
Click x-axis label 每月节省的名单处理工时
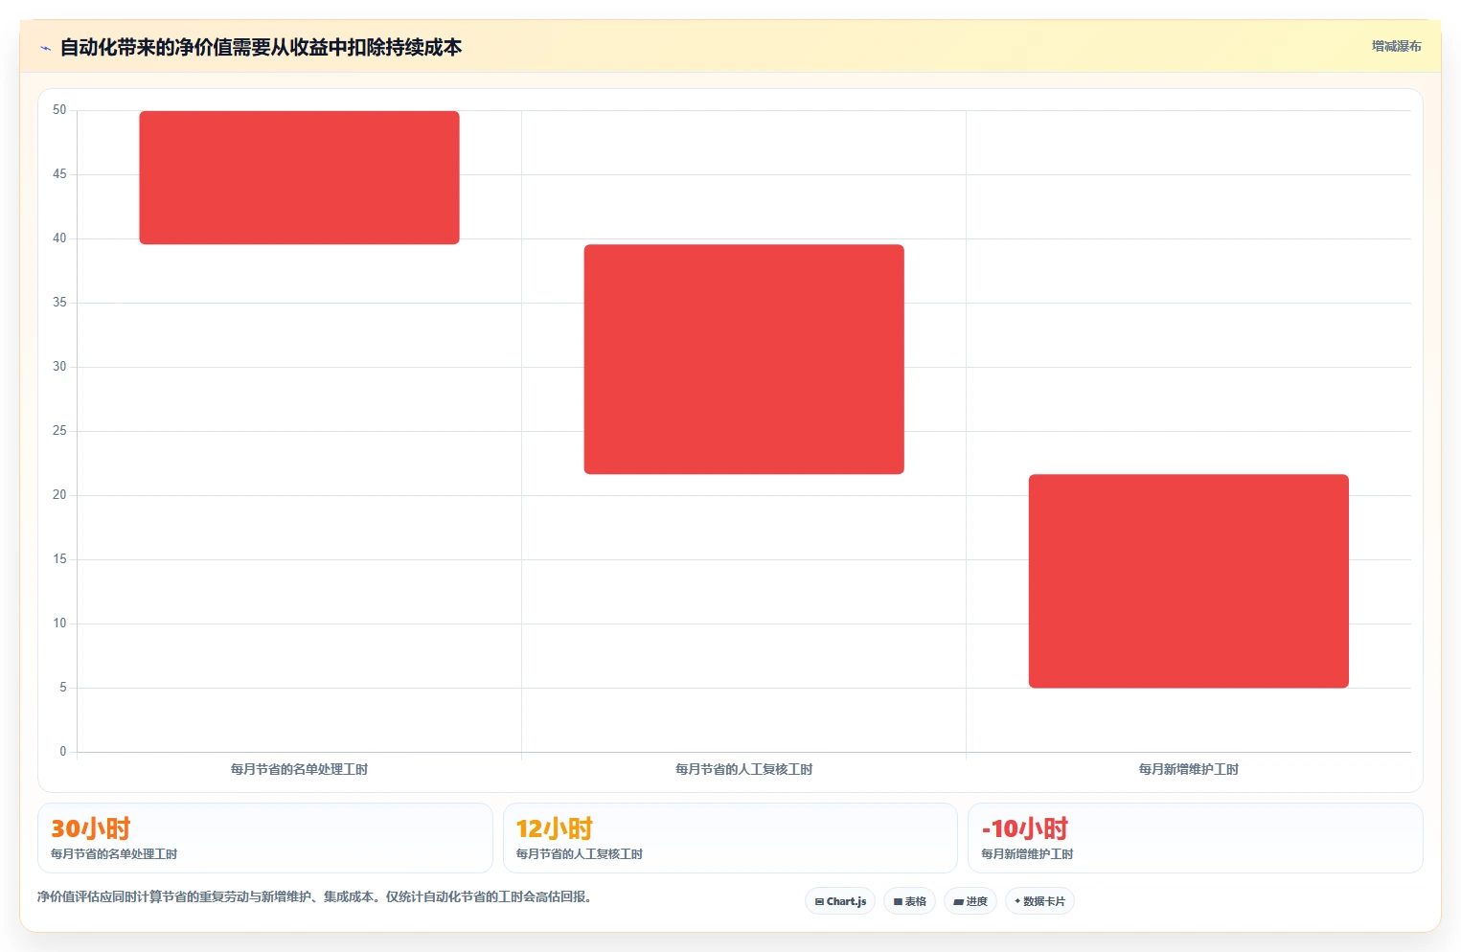(x=299, y=769)
